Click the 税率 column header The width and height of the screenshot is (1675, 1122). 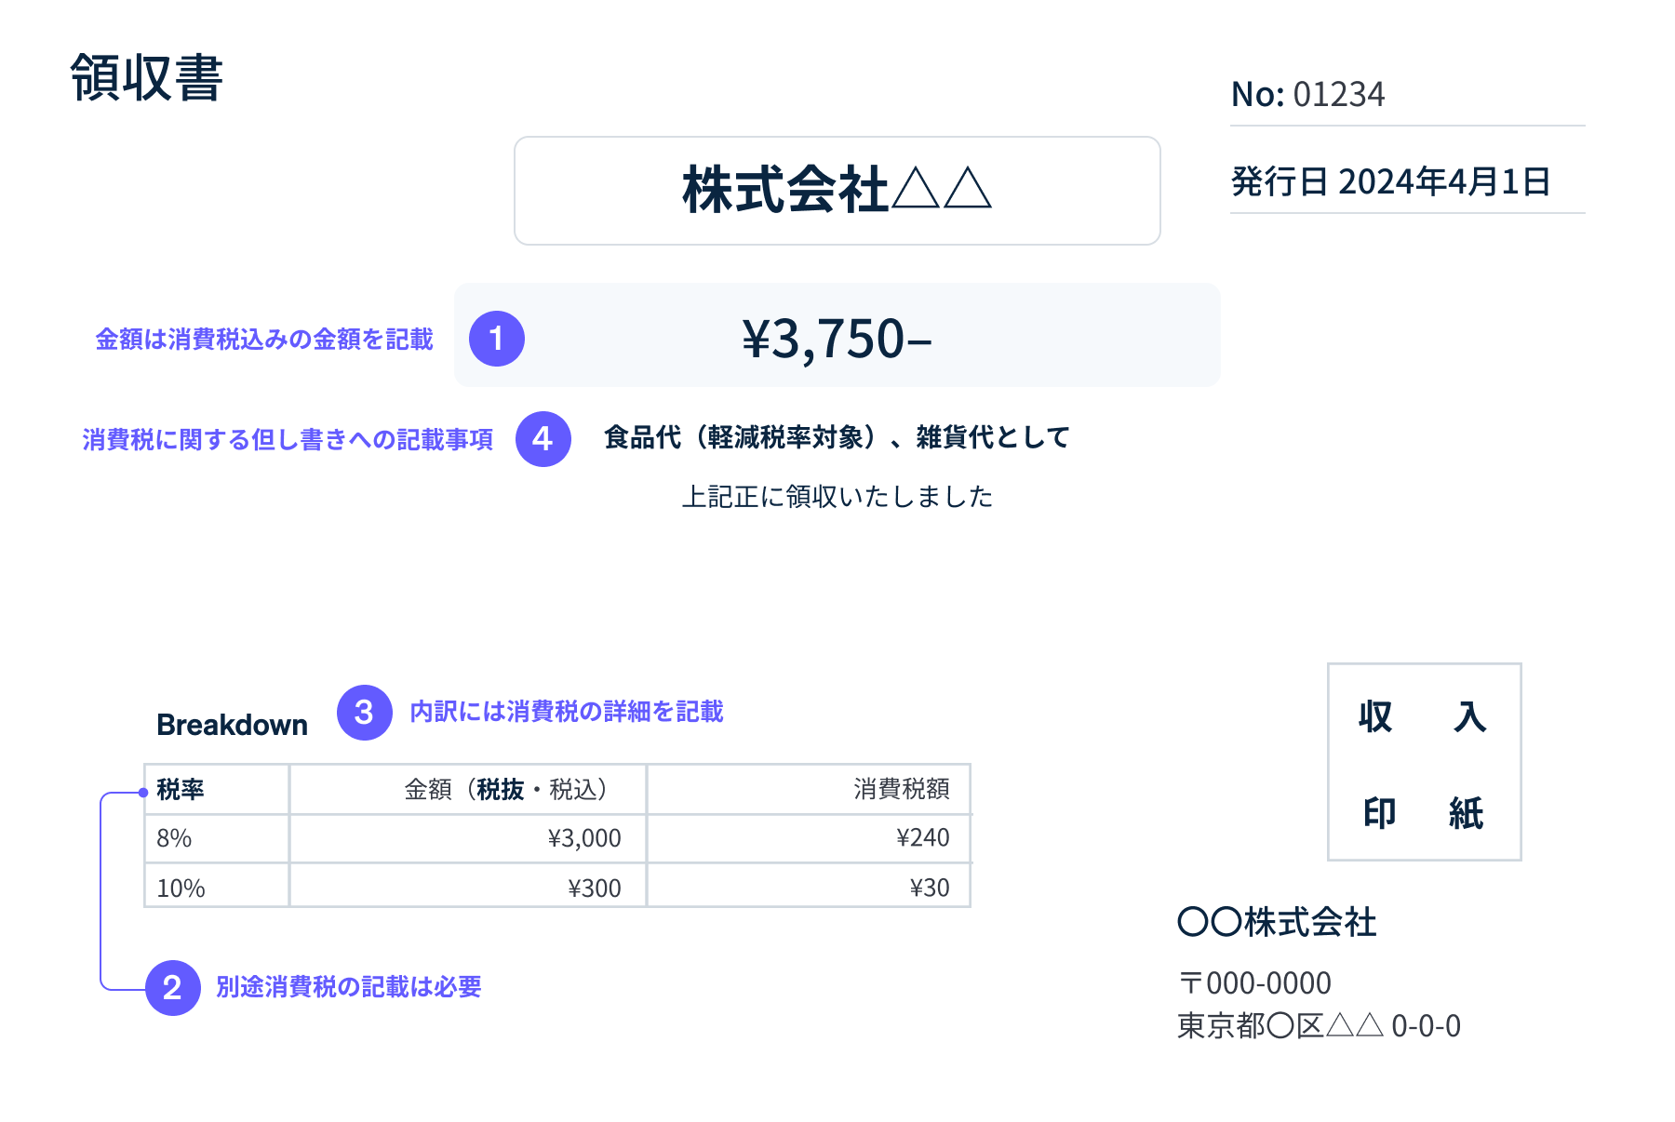[217, 790]
